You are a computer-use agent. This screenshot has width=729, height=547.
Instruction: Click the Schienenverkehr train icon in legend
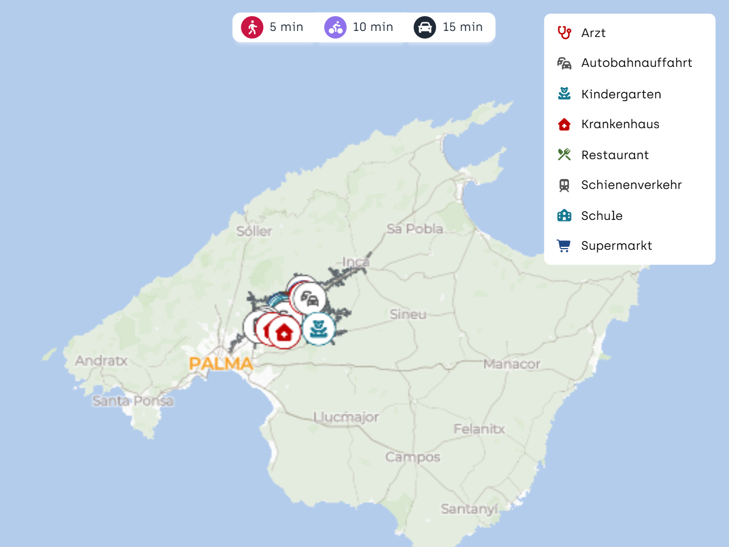tap(564, 185)
